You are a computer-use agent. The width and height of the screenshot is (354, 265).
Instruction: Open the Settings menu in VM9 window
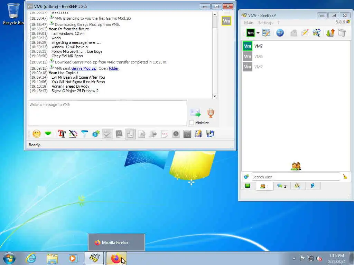coord(265,23)
